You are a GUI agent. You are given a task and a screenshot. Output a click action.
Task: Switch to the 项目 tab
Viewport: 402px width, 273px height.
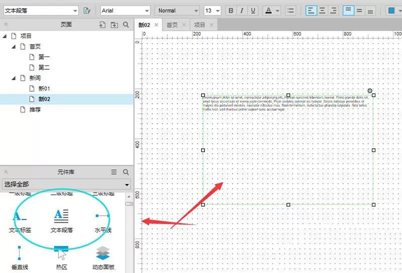click(x=199, y=25)
